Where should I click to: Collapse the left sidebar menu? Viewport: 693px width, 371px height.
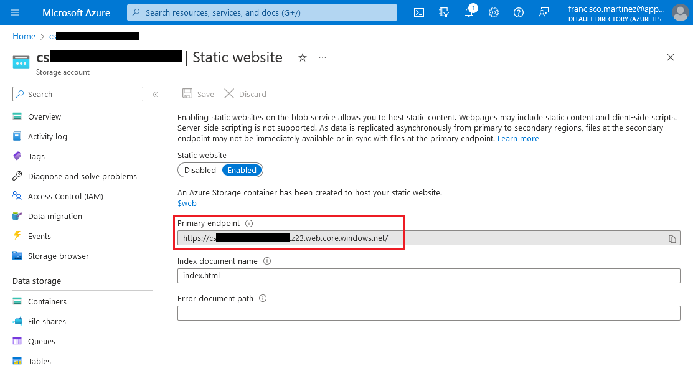[155, 95]
